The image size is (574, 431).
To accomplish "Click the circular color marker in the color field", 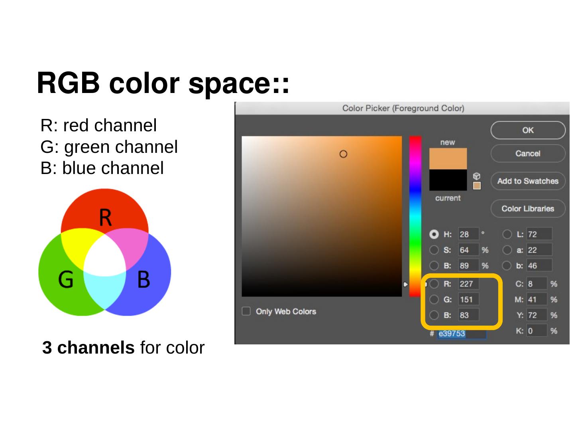I will (343, 154).
